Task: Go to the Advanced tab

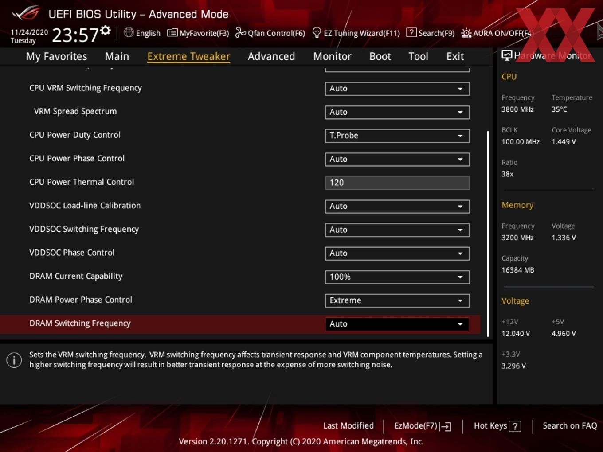Action: click(271, 56)
